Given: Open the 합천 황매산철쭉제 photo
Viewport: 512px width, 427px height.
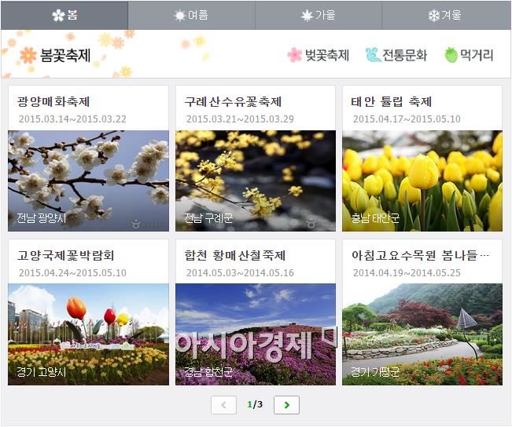Looking at the screenshot, I should [256, 334].
